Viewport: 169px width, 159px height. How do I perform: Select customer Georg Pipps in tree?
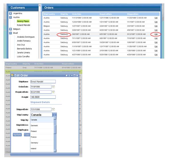(23, 21)
